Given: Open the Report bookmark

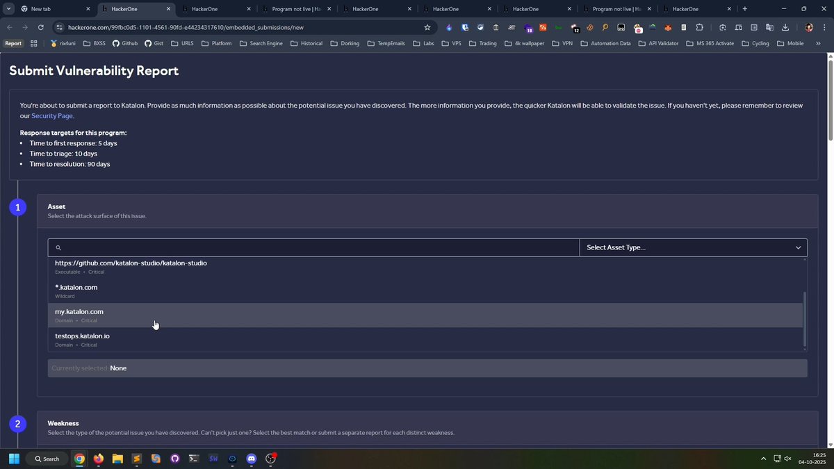Looking at the screenshot, I should point(13,43).
